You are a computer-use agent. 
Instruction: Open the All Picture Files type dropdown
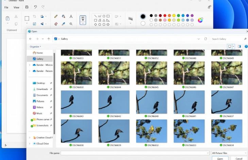tap(229, 153)
